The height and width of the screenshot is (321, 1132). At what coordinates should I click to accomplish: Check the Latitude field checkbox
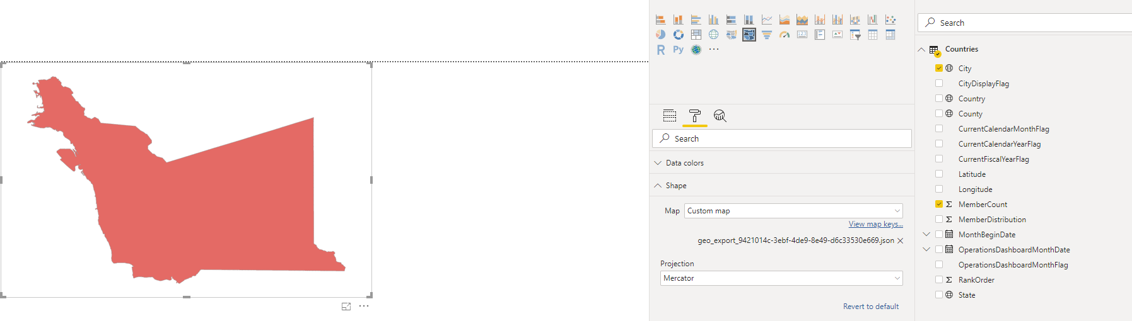click(x=938, y=174)
